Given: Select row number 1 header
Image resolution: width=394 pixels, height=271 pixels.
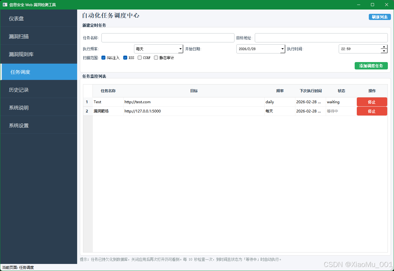Looking at the screenshot, I should [x=88, y=102].
